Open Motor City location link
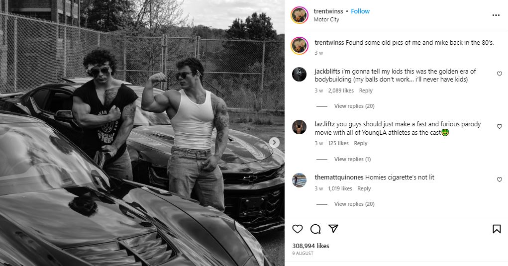This screenshot has width=508, height=266. (x=327, y=19)
